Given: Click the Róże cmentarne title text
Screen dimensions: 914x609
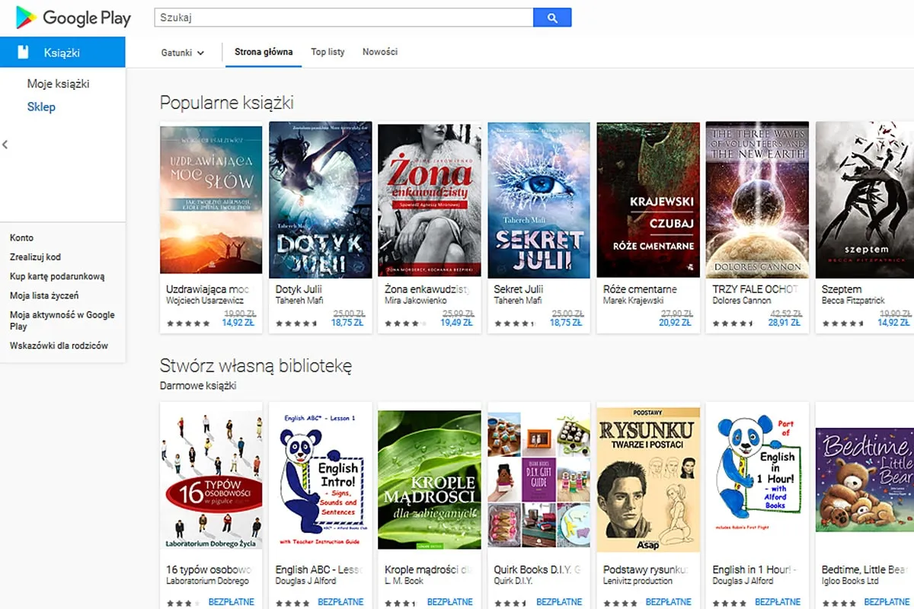Looking at the screenshot, I should click(640, 289).
